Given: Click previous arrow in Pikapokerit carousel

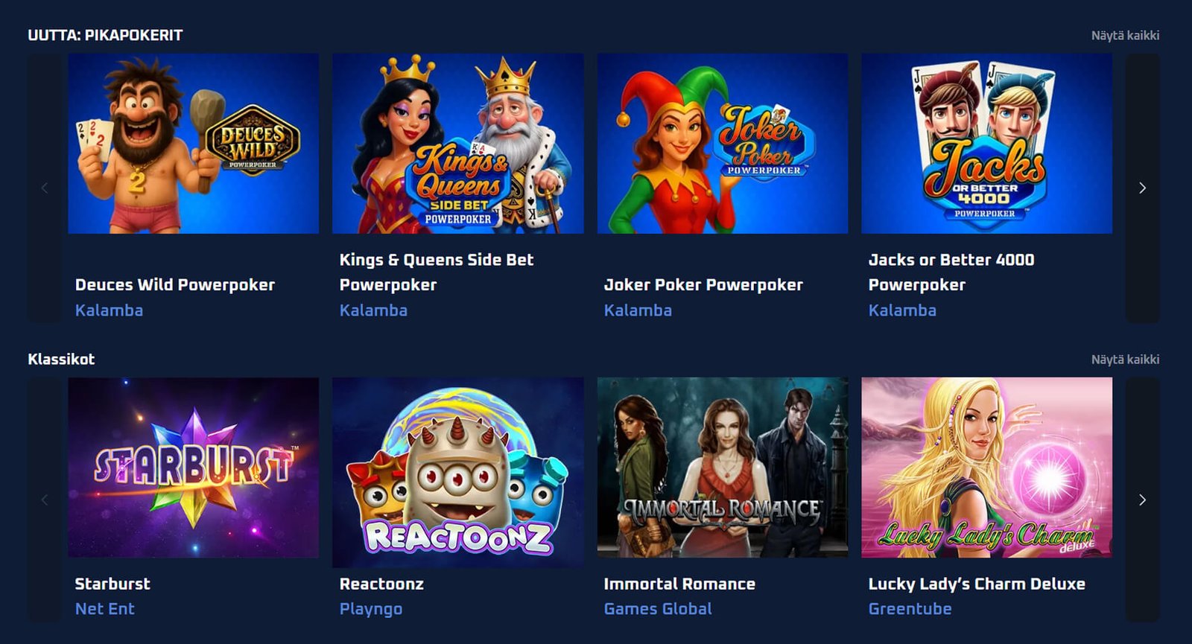Looking at the screenshot, I should [x=45, y=188].
